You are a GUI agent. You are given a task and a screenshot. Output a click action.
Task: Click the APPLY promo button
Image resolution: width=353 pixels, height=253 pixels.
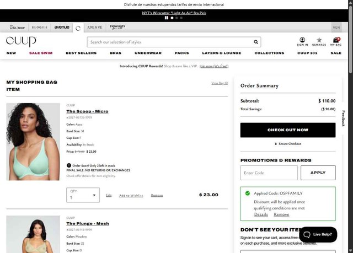[x=318, y=173]
